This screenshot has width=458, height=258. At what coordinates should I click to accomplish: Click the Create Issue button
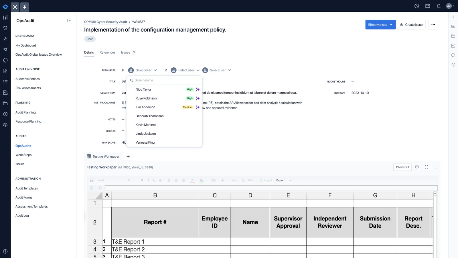(411, 25)
